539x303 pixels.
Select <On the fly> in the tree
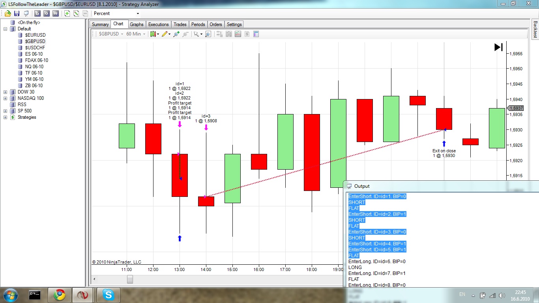[x=29, y=22]
